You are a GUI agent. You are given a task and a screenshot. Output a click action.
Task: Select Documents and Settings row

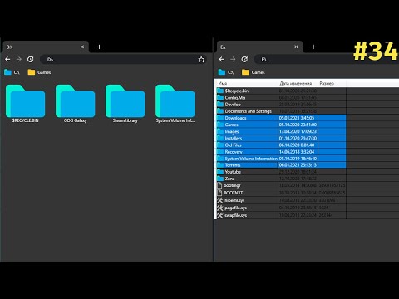pyautogui.click(x=281, y=111)
